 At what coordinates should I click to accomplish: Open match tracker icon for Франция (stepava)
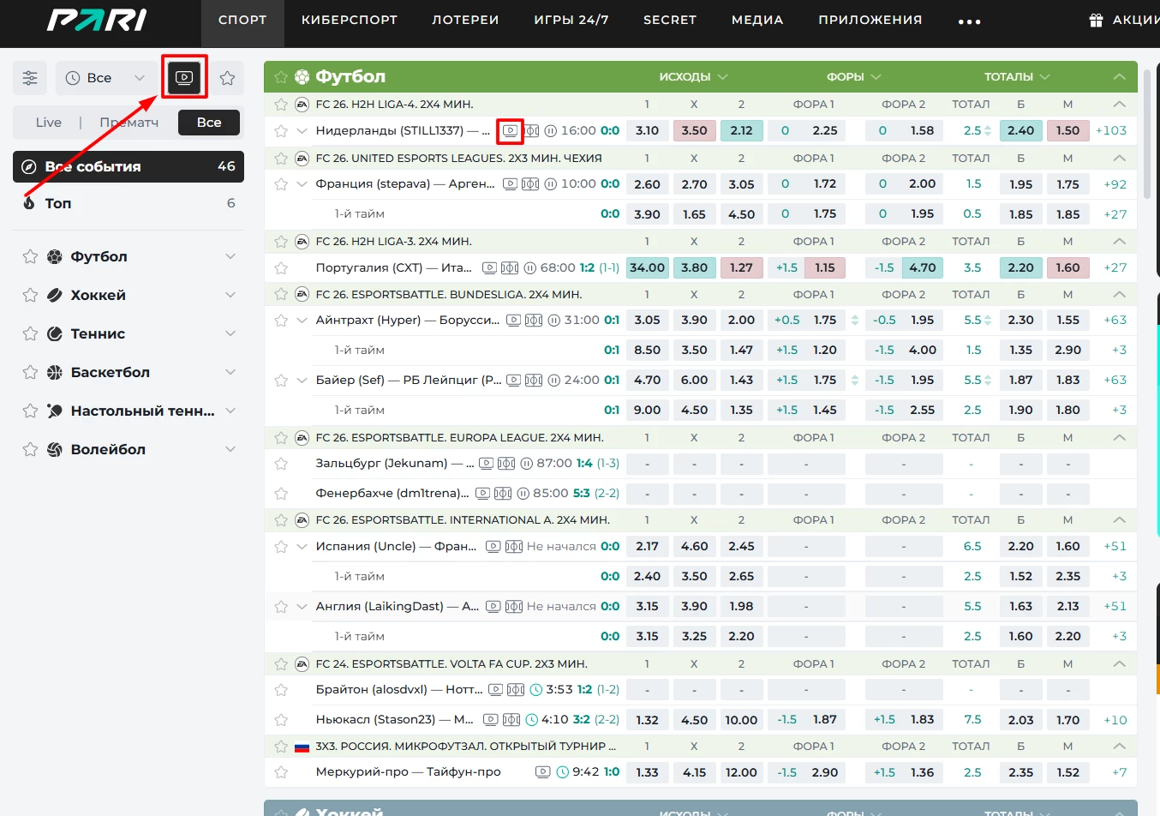[x=530, y=184]
